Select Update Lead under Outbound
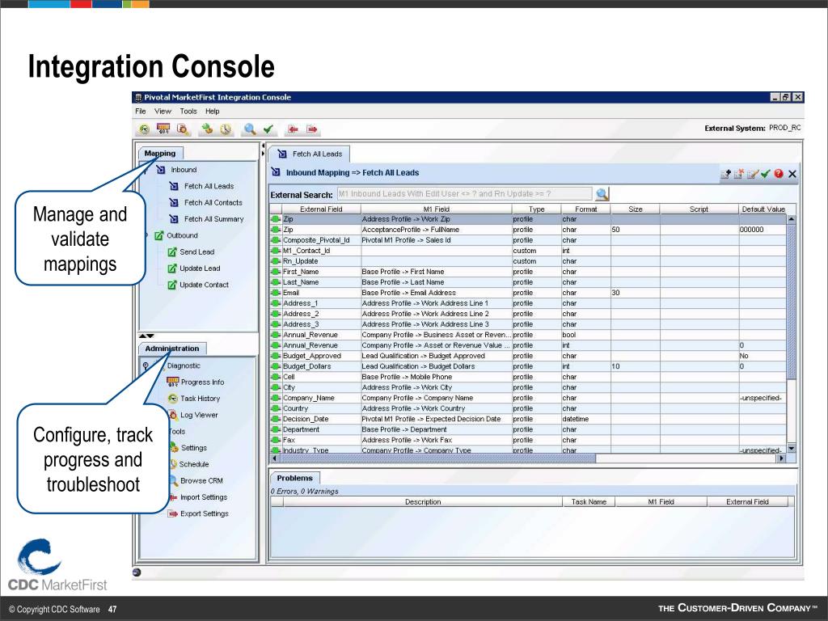Viewport: 828px width, 621px height. click(200, 268)
